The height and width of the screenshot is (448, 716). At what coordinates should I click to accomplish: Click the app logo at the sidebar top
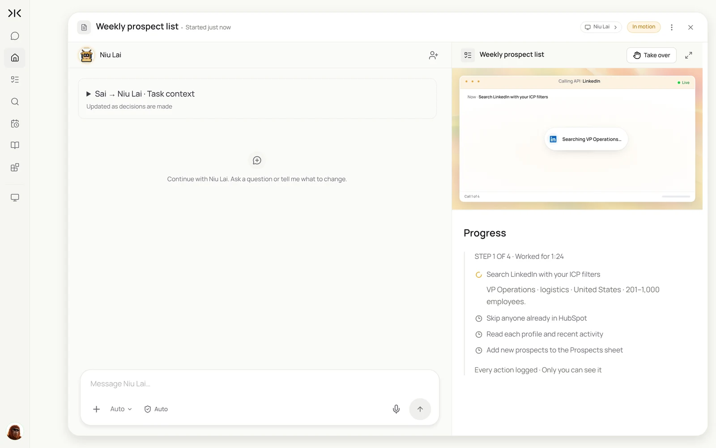[15, 13]
